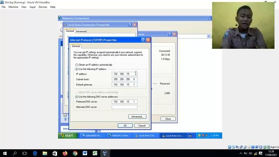Click the Preferred DNS server field
The width and height of the screenshot is (279, 157).
125,102
